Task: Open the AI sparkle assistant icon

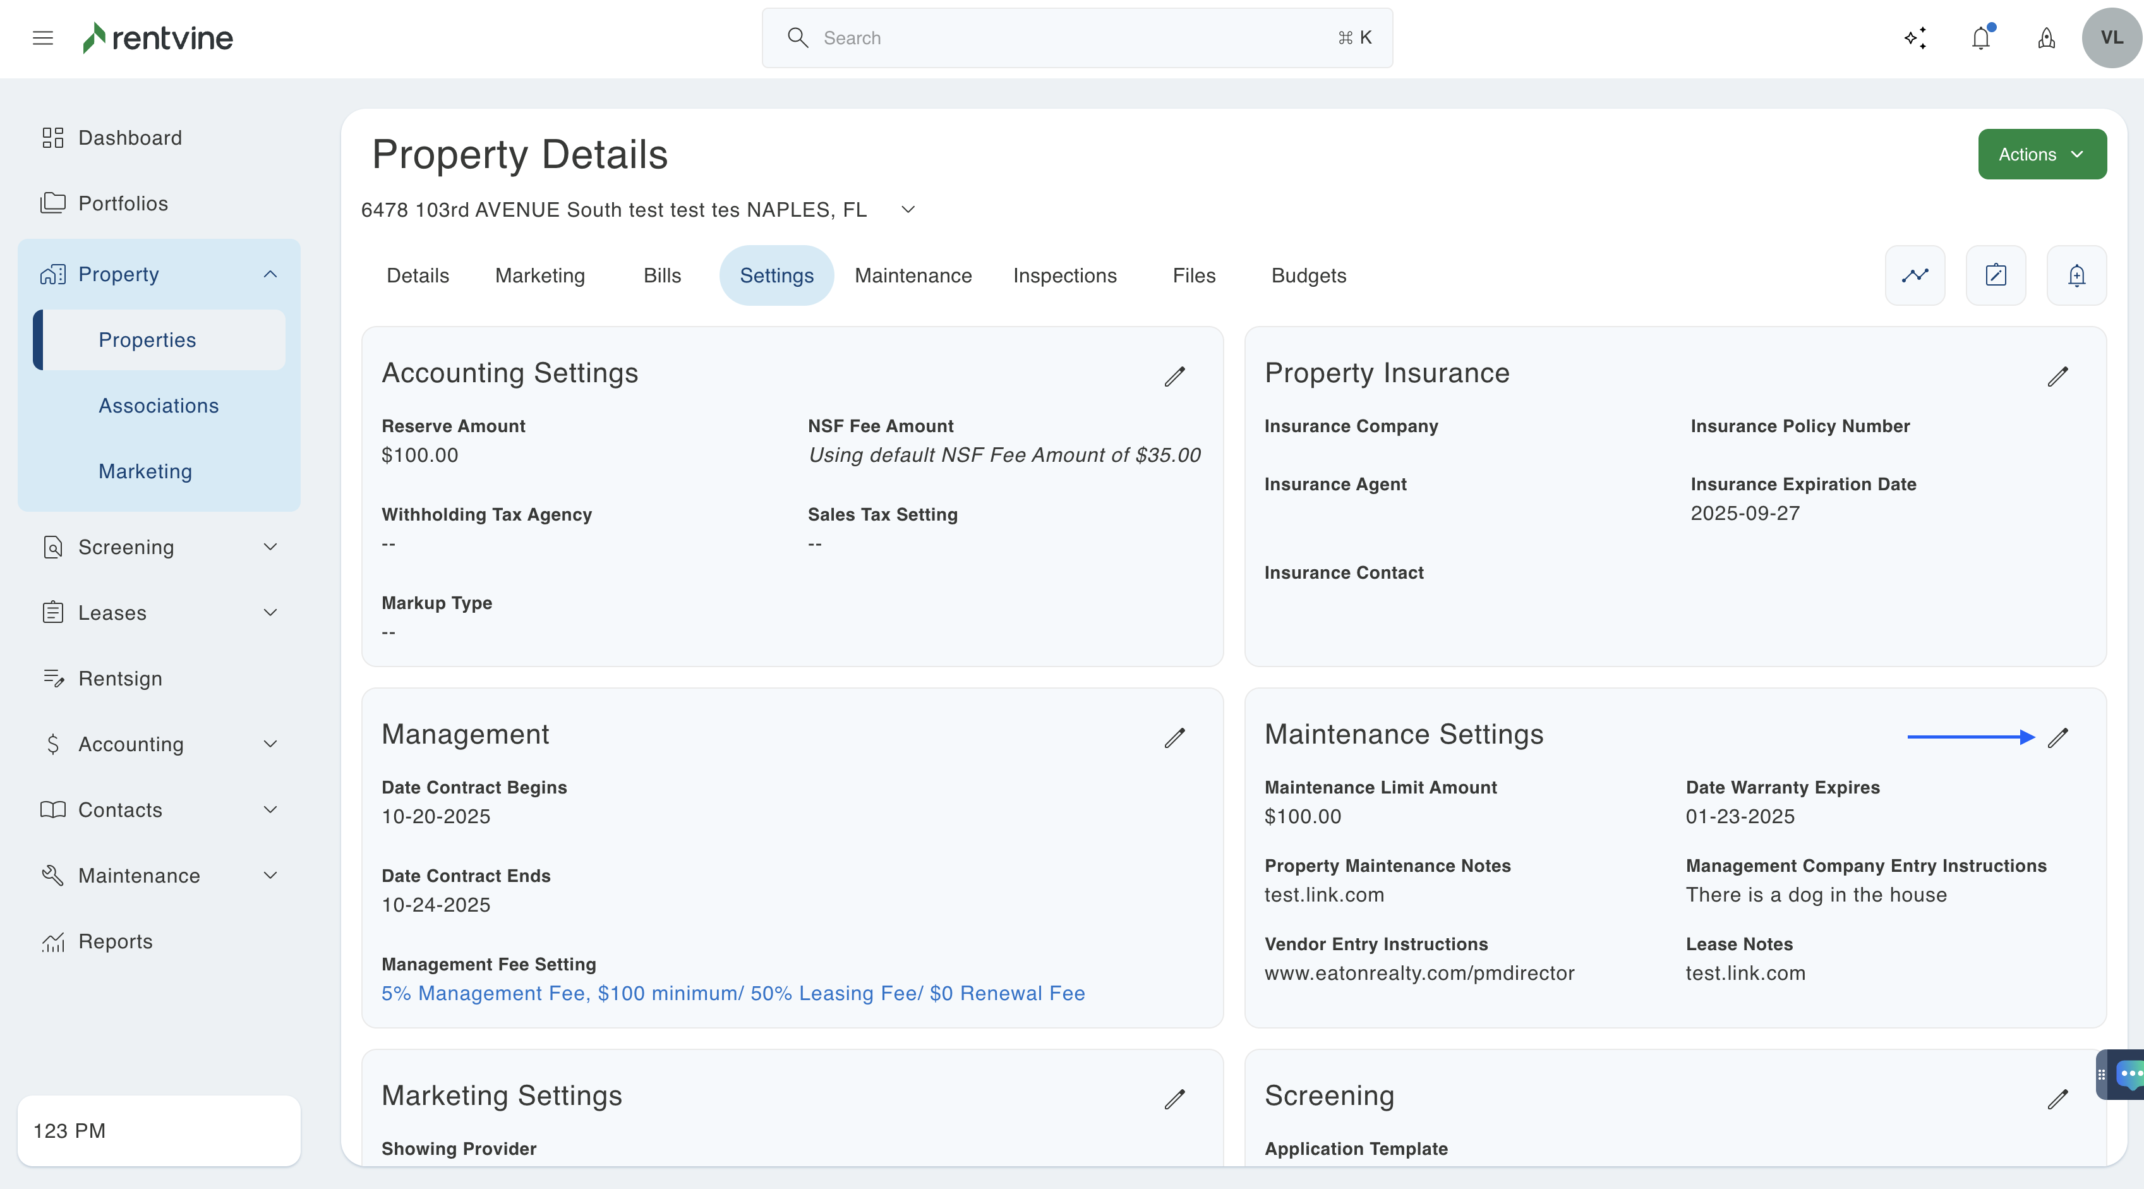Action: tap(1915, 37)
